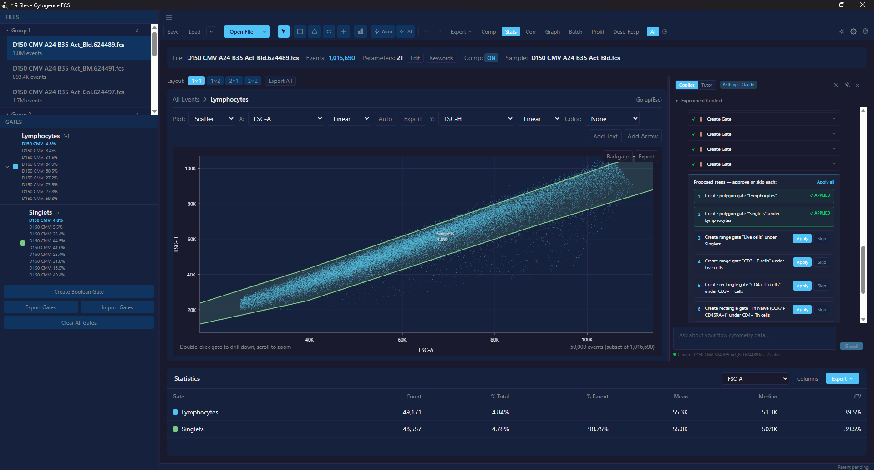The image size is (874, 470).
Task: Click the Copilot panel scrollbar thumb
Action: (863, 270)
